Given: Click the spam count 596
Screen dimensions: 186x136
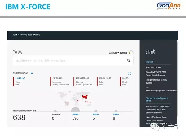Looking at the screenshot, I should (x=75, y=118).
